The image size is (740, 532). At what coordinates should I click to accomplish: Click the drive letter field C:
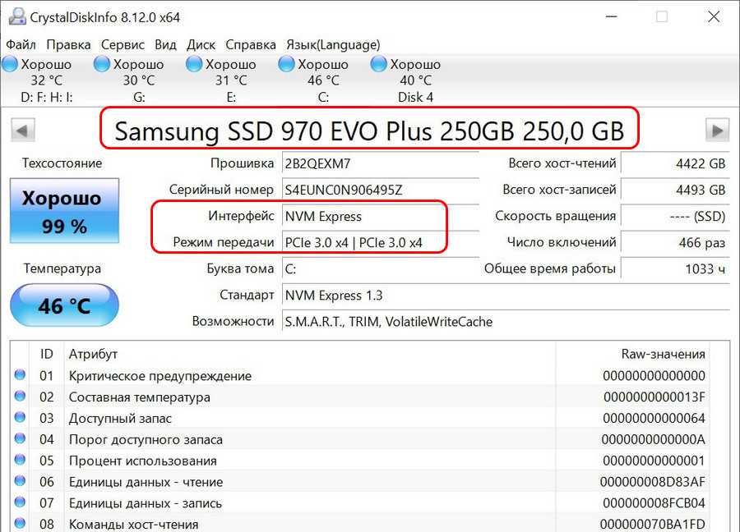(x=381, y=269)
